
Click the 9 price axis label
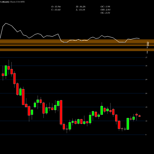[x=146, y=135]
